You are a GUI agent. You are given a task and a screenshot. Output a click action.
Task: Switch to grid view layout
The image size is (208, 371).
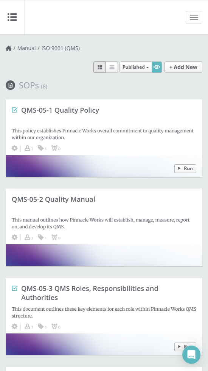click(x=100, y=67)
